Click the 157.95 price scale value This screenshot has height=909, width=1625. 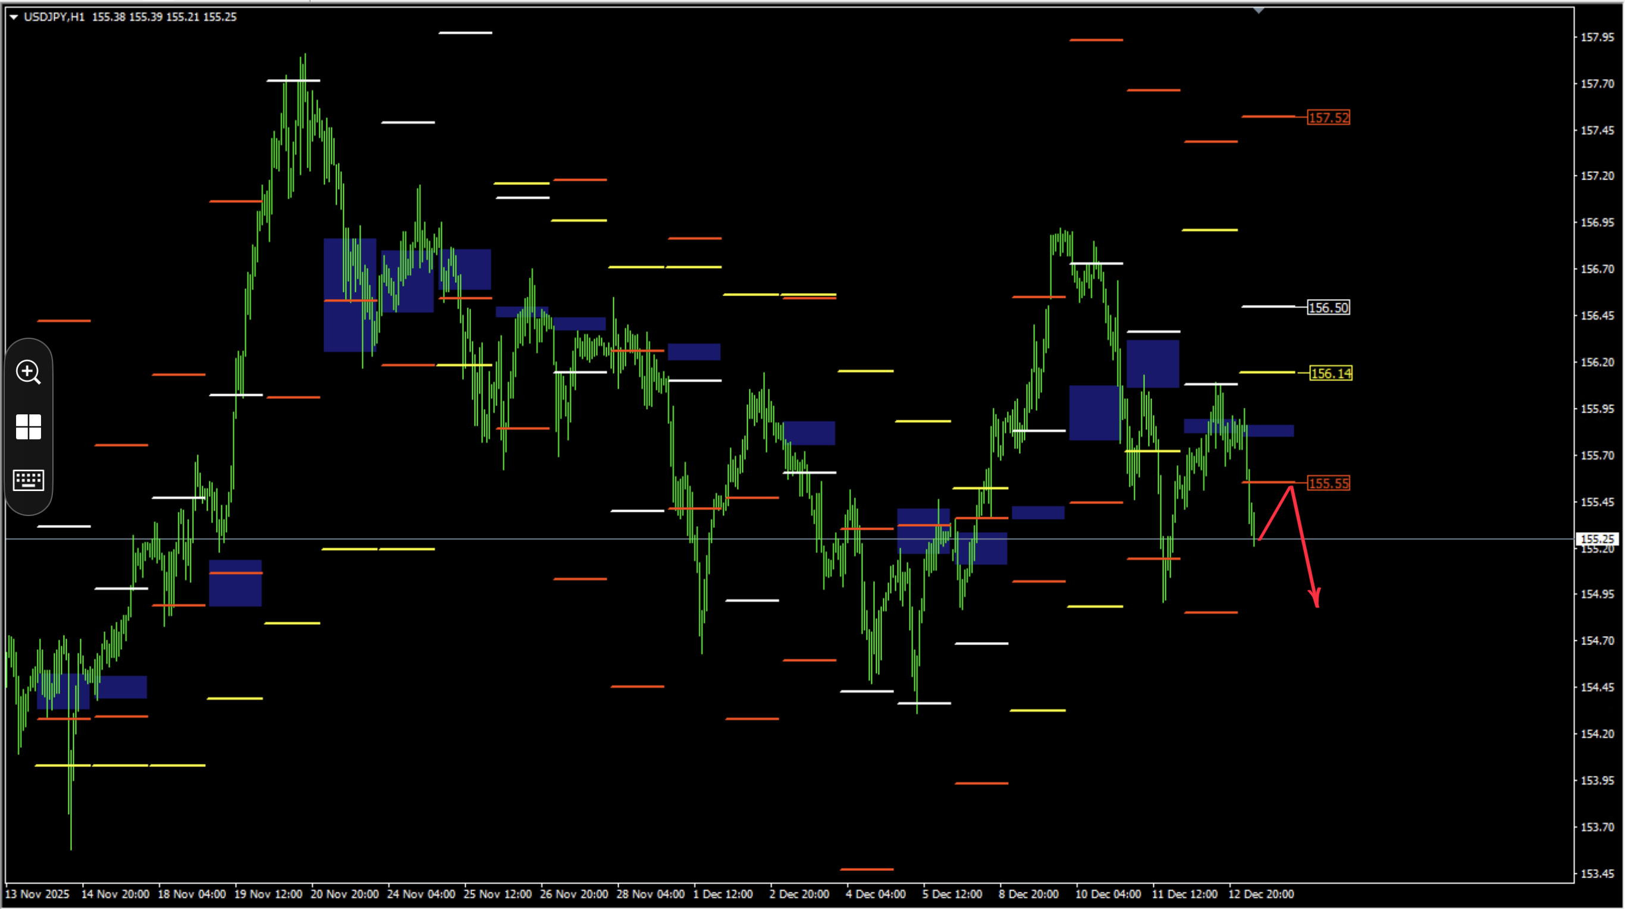(x=1597, y=37)
